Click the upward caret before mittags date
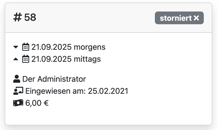The height and width of the screenshot is (130, 218). (x=16, y=59)
